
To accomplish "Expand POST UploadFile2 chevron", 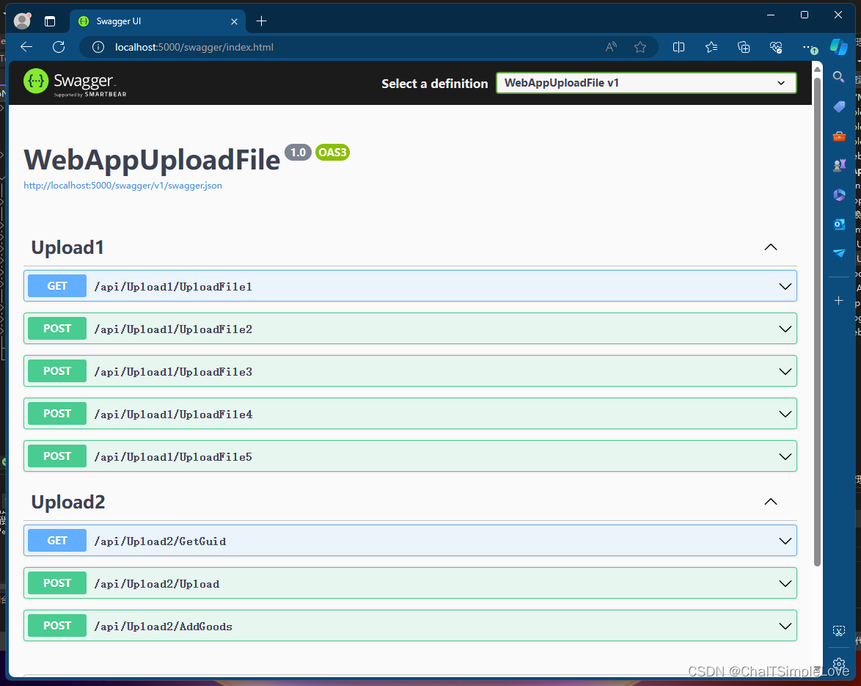I will click(x=785, y=329).
